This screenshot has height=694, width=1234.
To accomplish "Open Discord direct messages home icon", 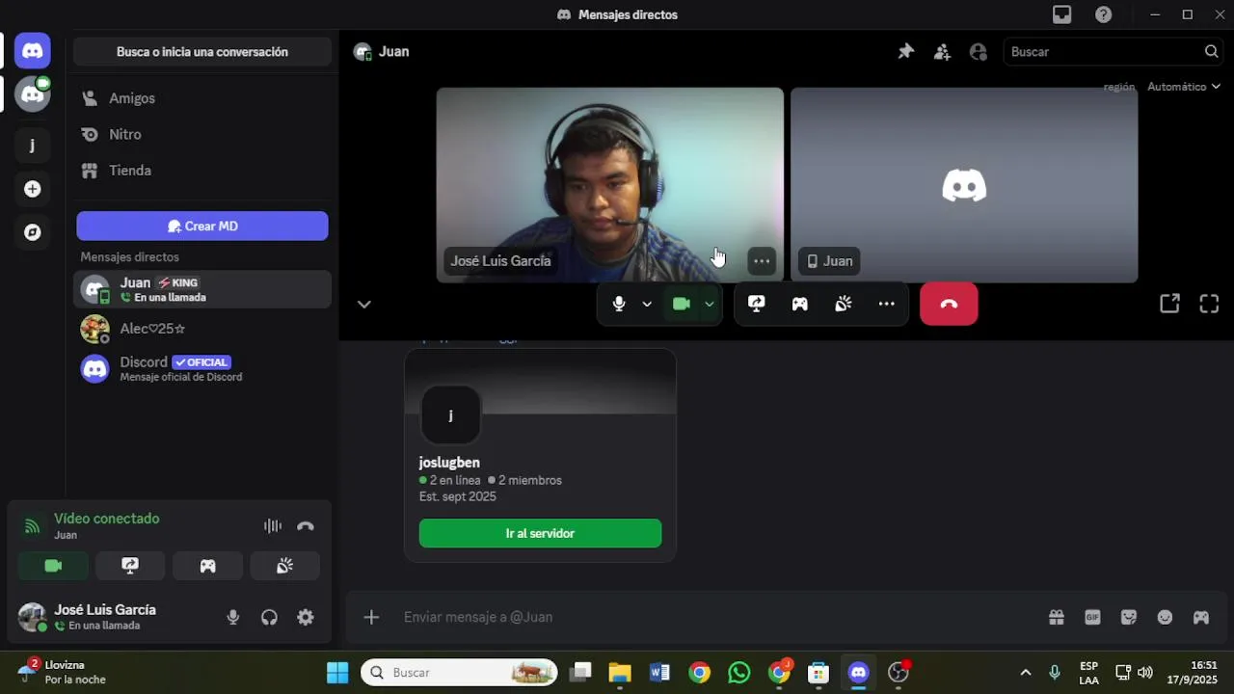I will tap(32, 51).
